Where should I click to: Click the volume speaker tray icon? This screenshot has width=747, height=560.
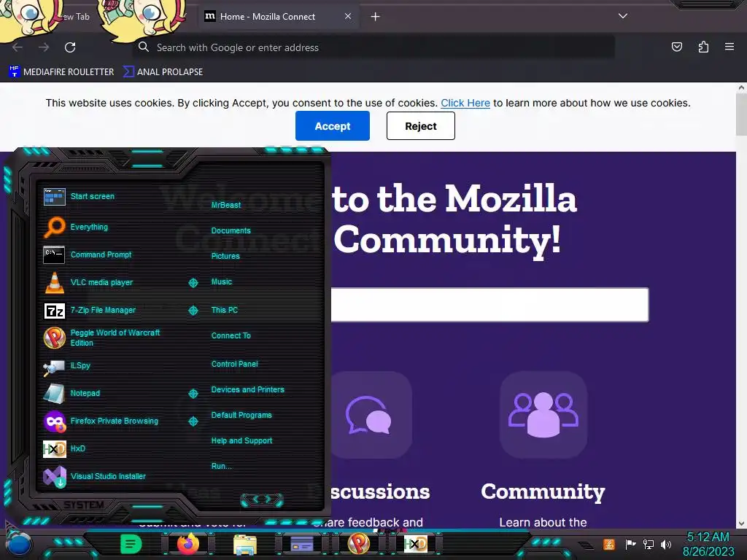click(x=666, y=544)
